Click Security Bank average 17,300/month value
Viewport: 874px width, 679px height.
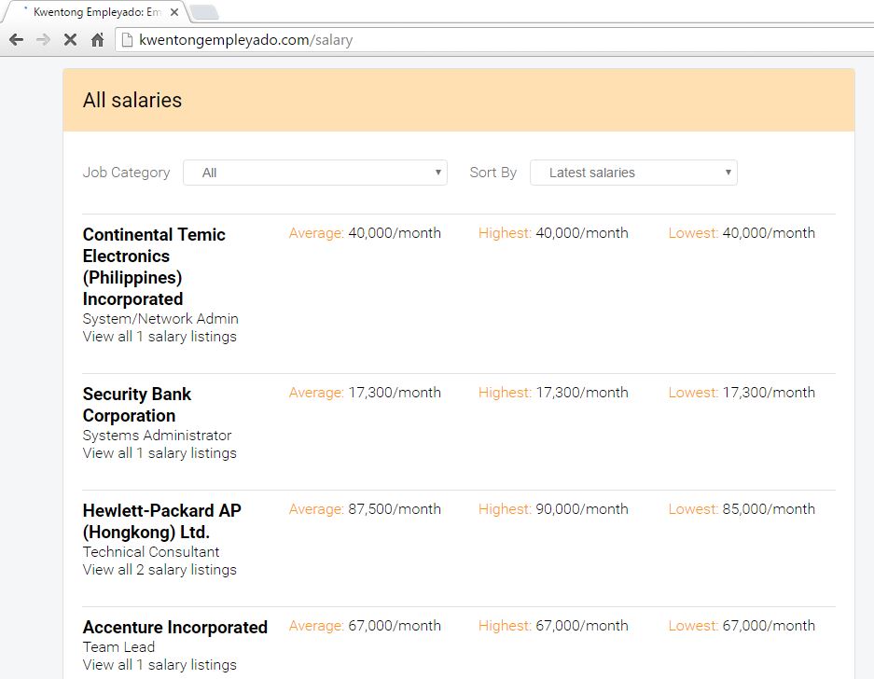pos(395,393)
